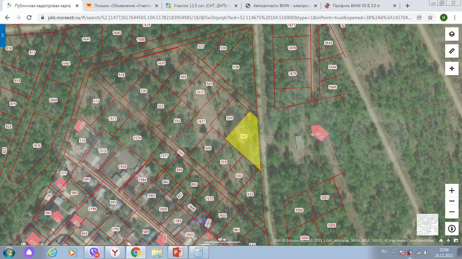
Task: Activate the locate-my-position tool
Action: [451, 68]
